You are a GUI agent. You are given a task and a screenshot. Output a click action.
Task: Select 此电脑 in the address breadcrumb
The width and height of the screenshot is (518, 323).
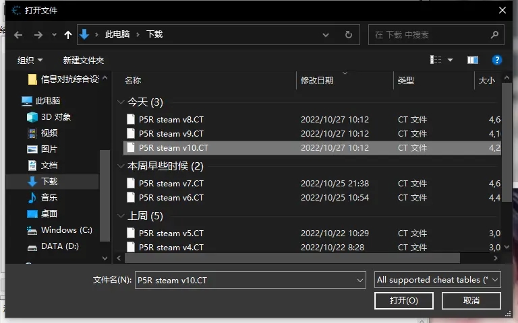(x=117, y=34)
